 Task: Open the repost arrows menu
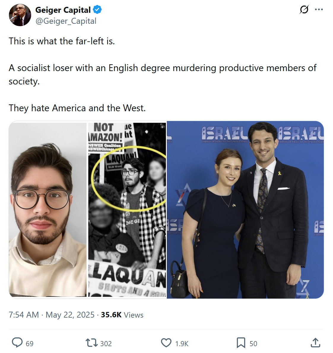91,343
